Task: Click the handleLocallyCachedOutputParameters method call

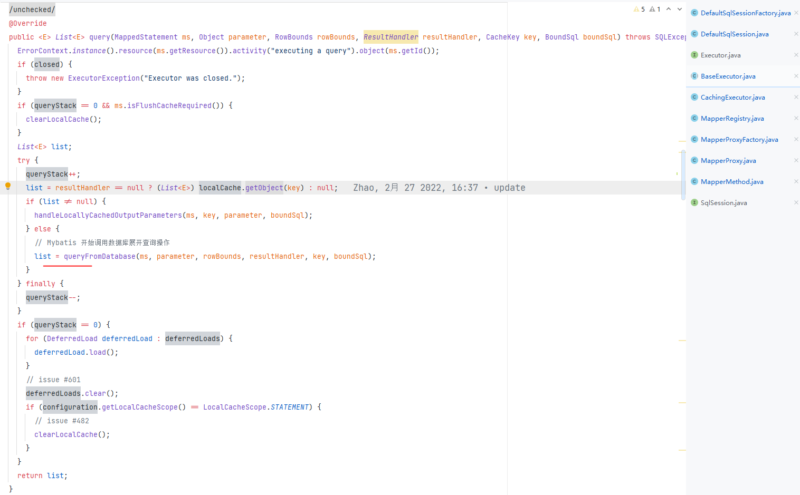Action: click(x=108, y=215)
